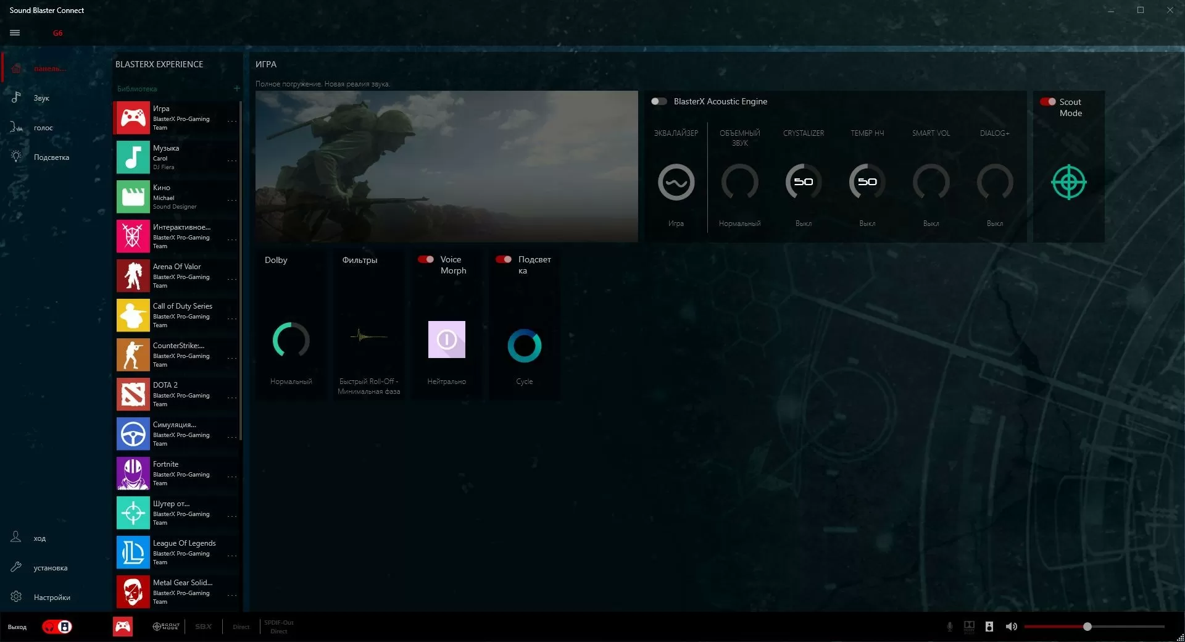Click the Voice Morph Нейтрально tile
1185x642 pixels.
[x=446, y=340]
